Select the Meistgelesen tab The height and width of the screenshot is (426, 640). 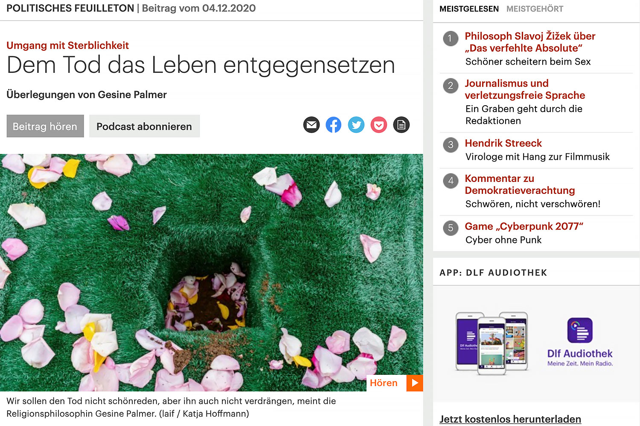[469, 9]
